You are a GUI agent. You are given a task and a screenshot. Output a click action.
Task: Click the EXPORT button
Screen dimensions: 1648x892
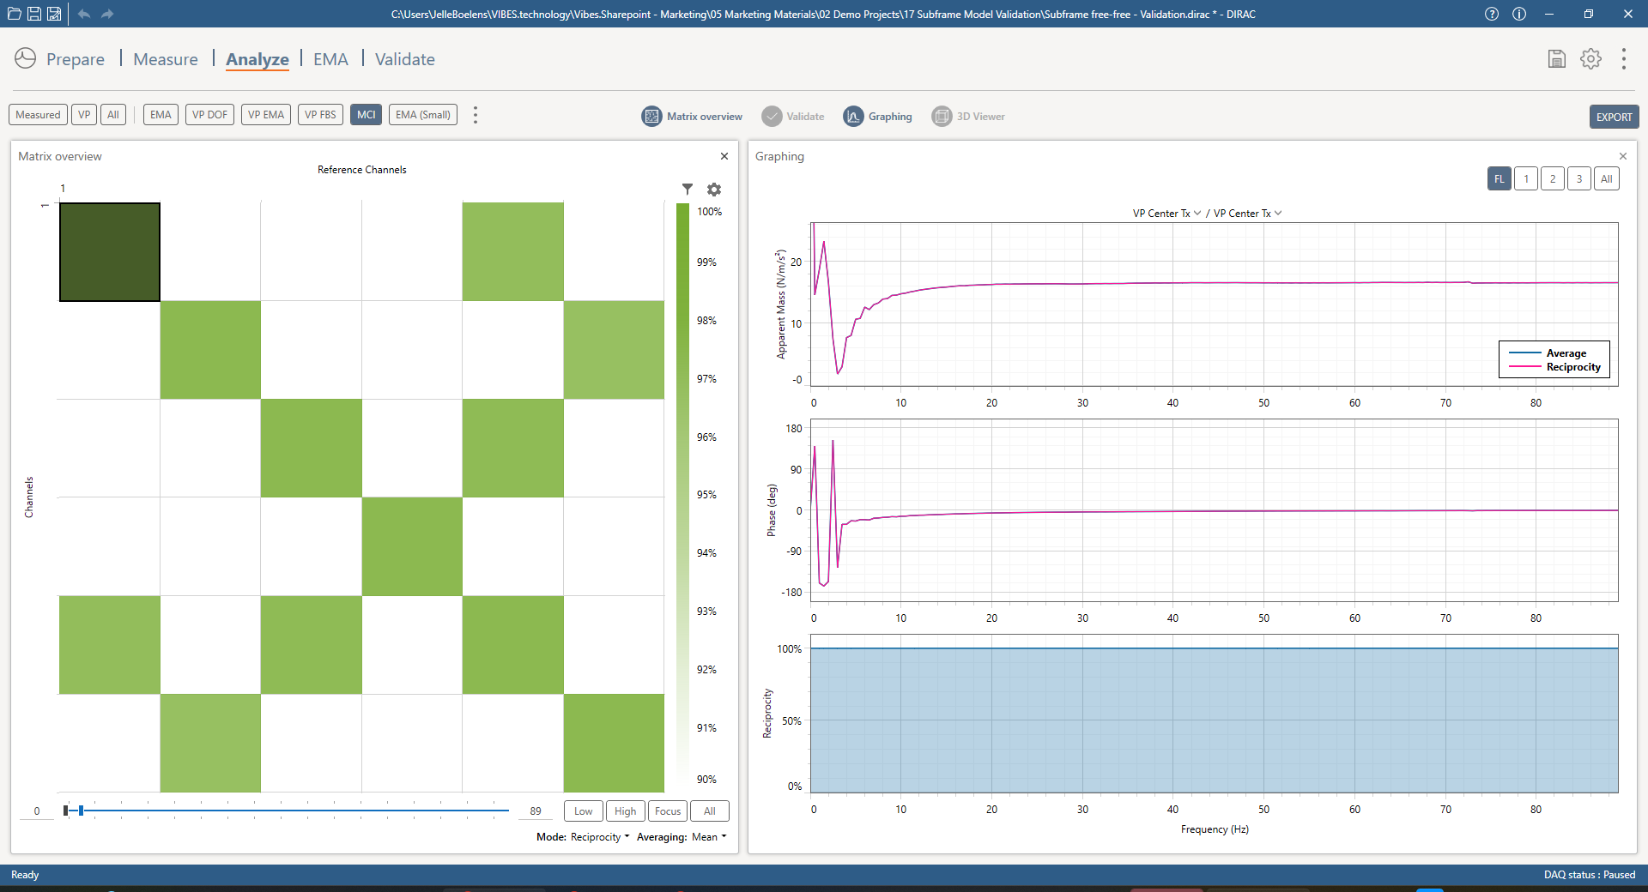tap(1614, 117)
